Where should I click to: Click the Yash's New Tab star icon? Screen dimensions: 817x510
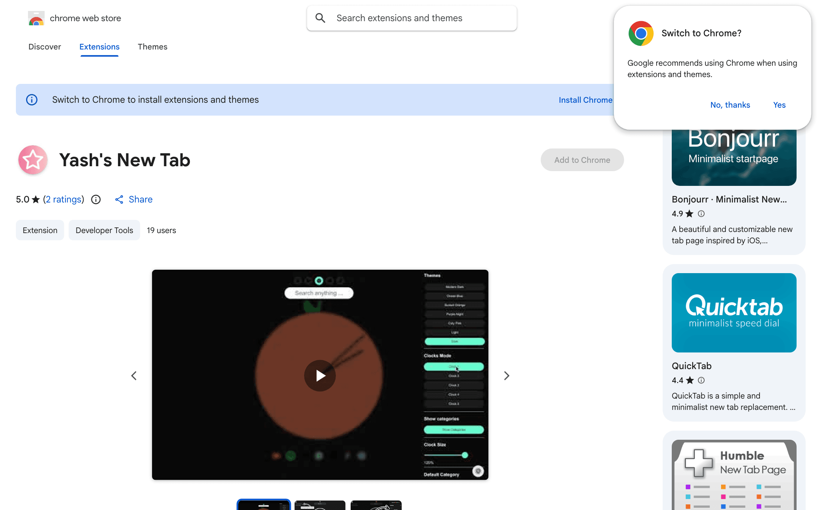coord(33,160)
